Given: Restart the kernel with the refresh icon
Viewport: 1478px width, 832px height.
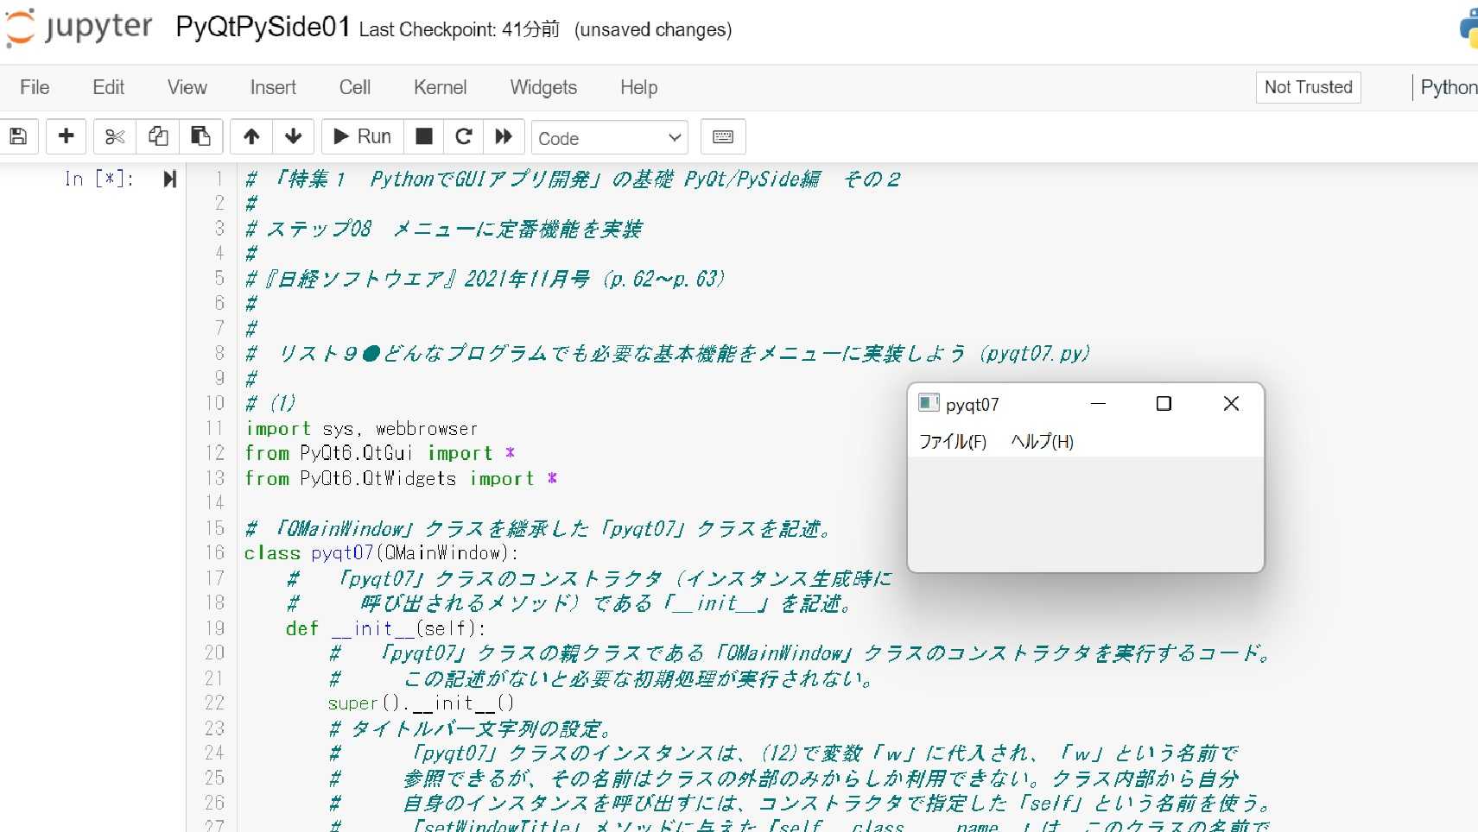Looking at the screenshot, I should pos(463,136).
